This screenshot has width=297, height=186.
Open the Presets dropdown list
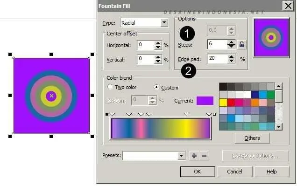181,156
